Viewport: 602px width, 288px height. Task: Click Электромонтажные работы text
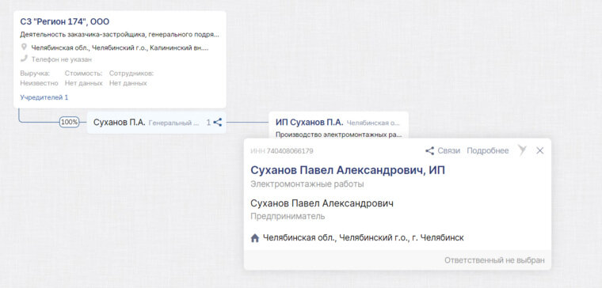click(307, 184)
